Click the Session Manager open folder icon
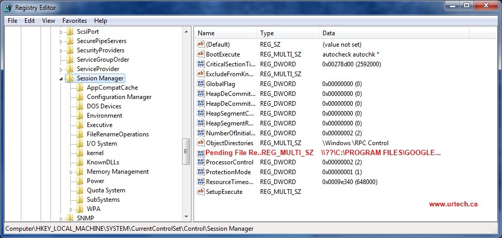Viewport: 502px width, 238px height. [x=70, y=78]
